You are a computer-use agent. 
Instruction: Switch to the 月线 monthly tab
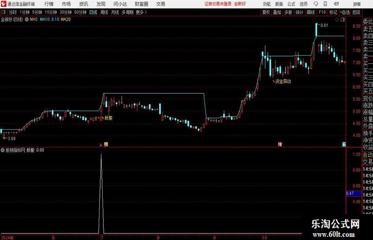[x=115, y=12]
